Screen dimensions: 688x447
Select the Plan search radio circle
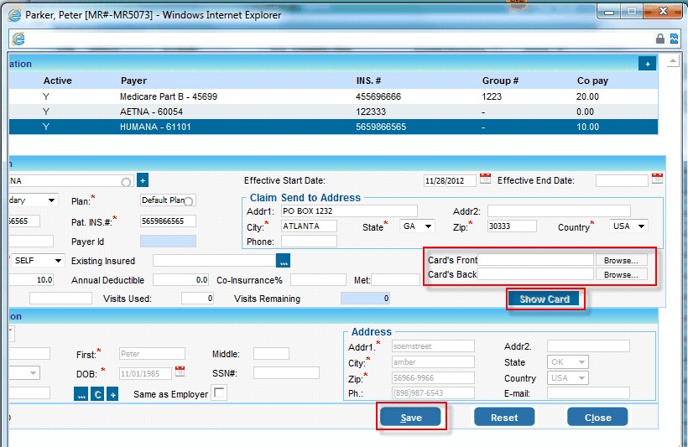click(190, 201)
